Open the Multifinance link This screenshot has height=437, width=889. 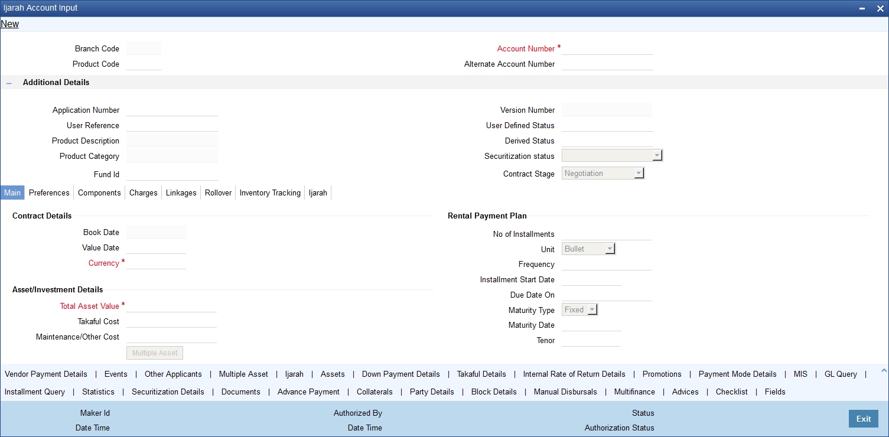pos(634,392)
